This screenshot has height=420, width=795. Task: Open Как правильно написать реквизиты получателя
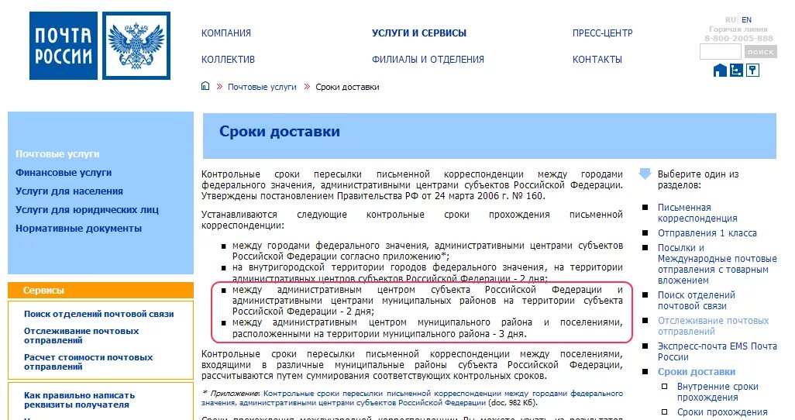(x=79, y=400)
